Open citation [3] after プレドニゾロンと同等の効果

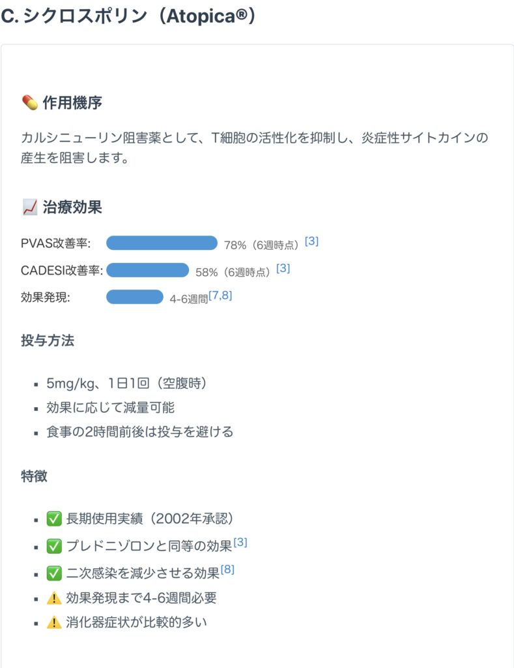coord(240,542)
